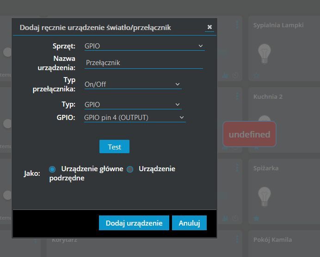Expand the Typ przełącznika On/Off dropdown
This screenshot has width=320, height=257.
[x=133, y=84]
